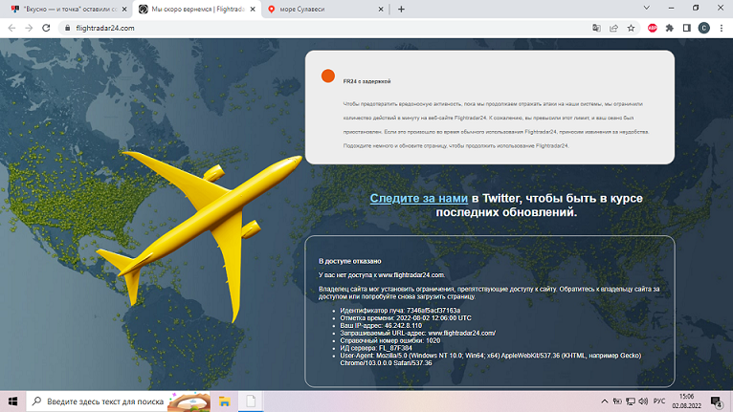The height and width of the screenshot is (412, 733).
Task: Open the ABP Adblock extension
Action: tap(652, 28)
